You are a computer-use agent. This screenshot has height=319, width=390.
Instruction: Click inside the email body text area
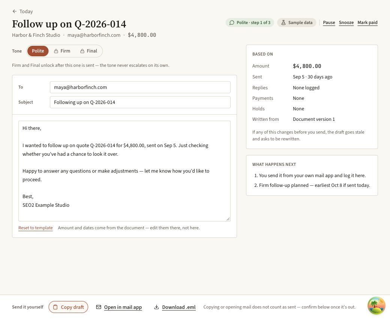pyautogui.click(x=124, y=171)
